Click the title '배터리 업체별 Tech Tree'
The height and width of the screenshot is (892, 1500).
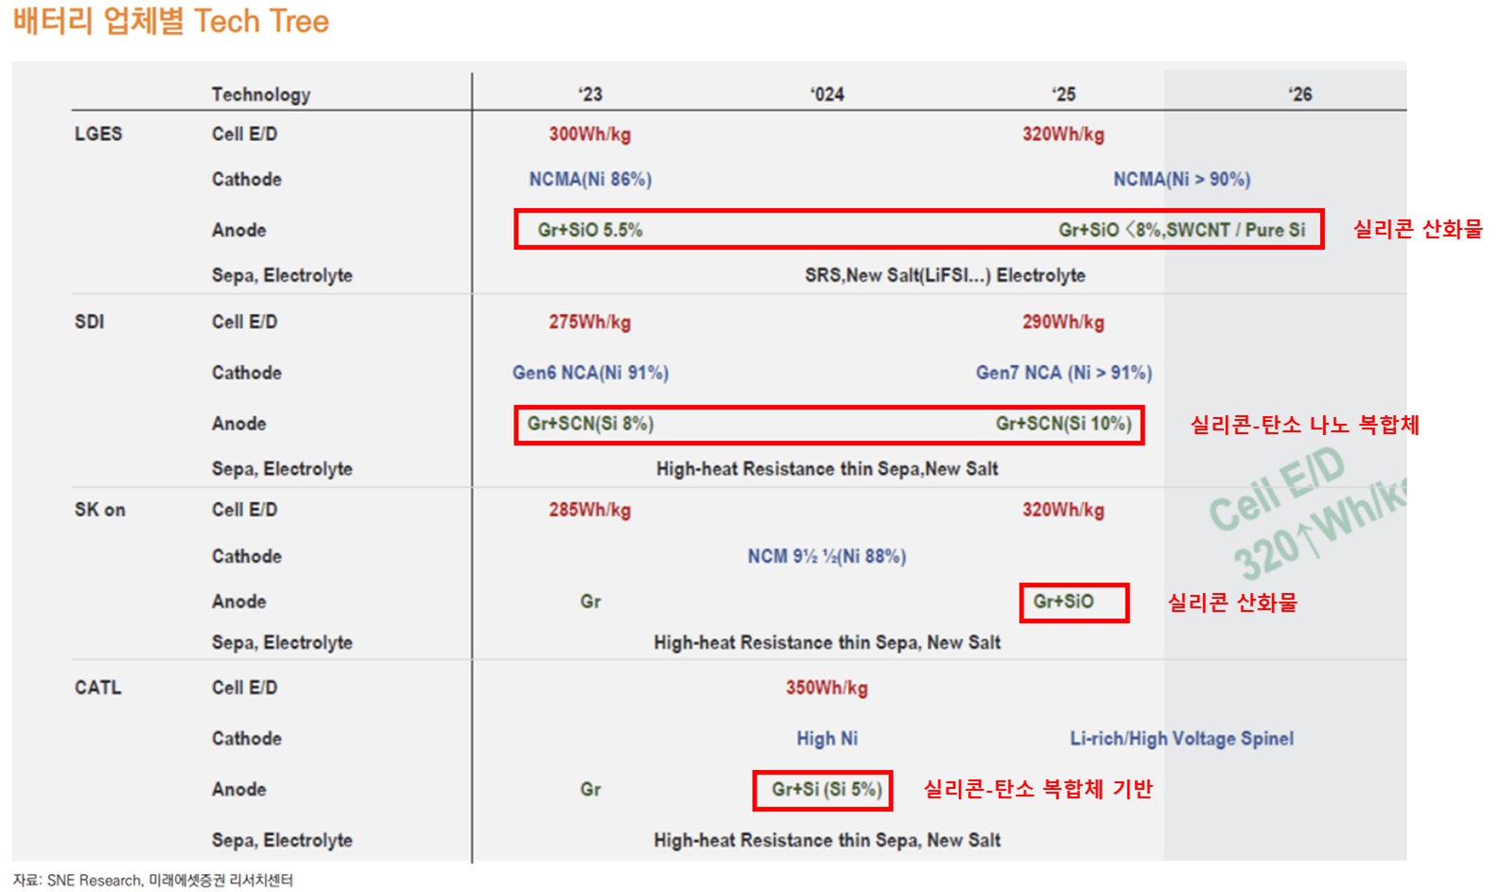coord(171,21)
